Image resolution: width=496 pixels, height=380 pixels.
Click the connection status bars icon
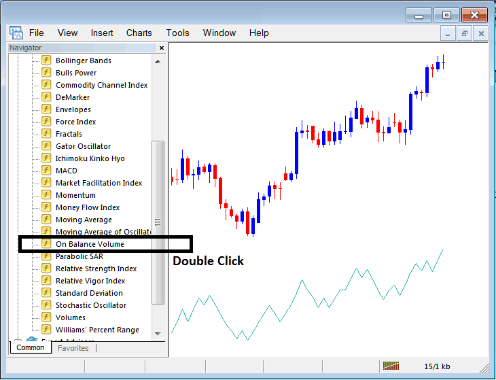pos(391,366)
